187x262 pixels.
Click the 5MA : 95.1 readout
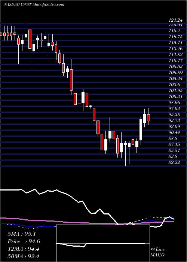[22, 234]
